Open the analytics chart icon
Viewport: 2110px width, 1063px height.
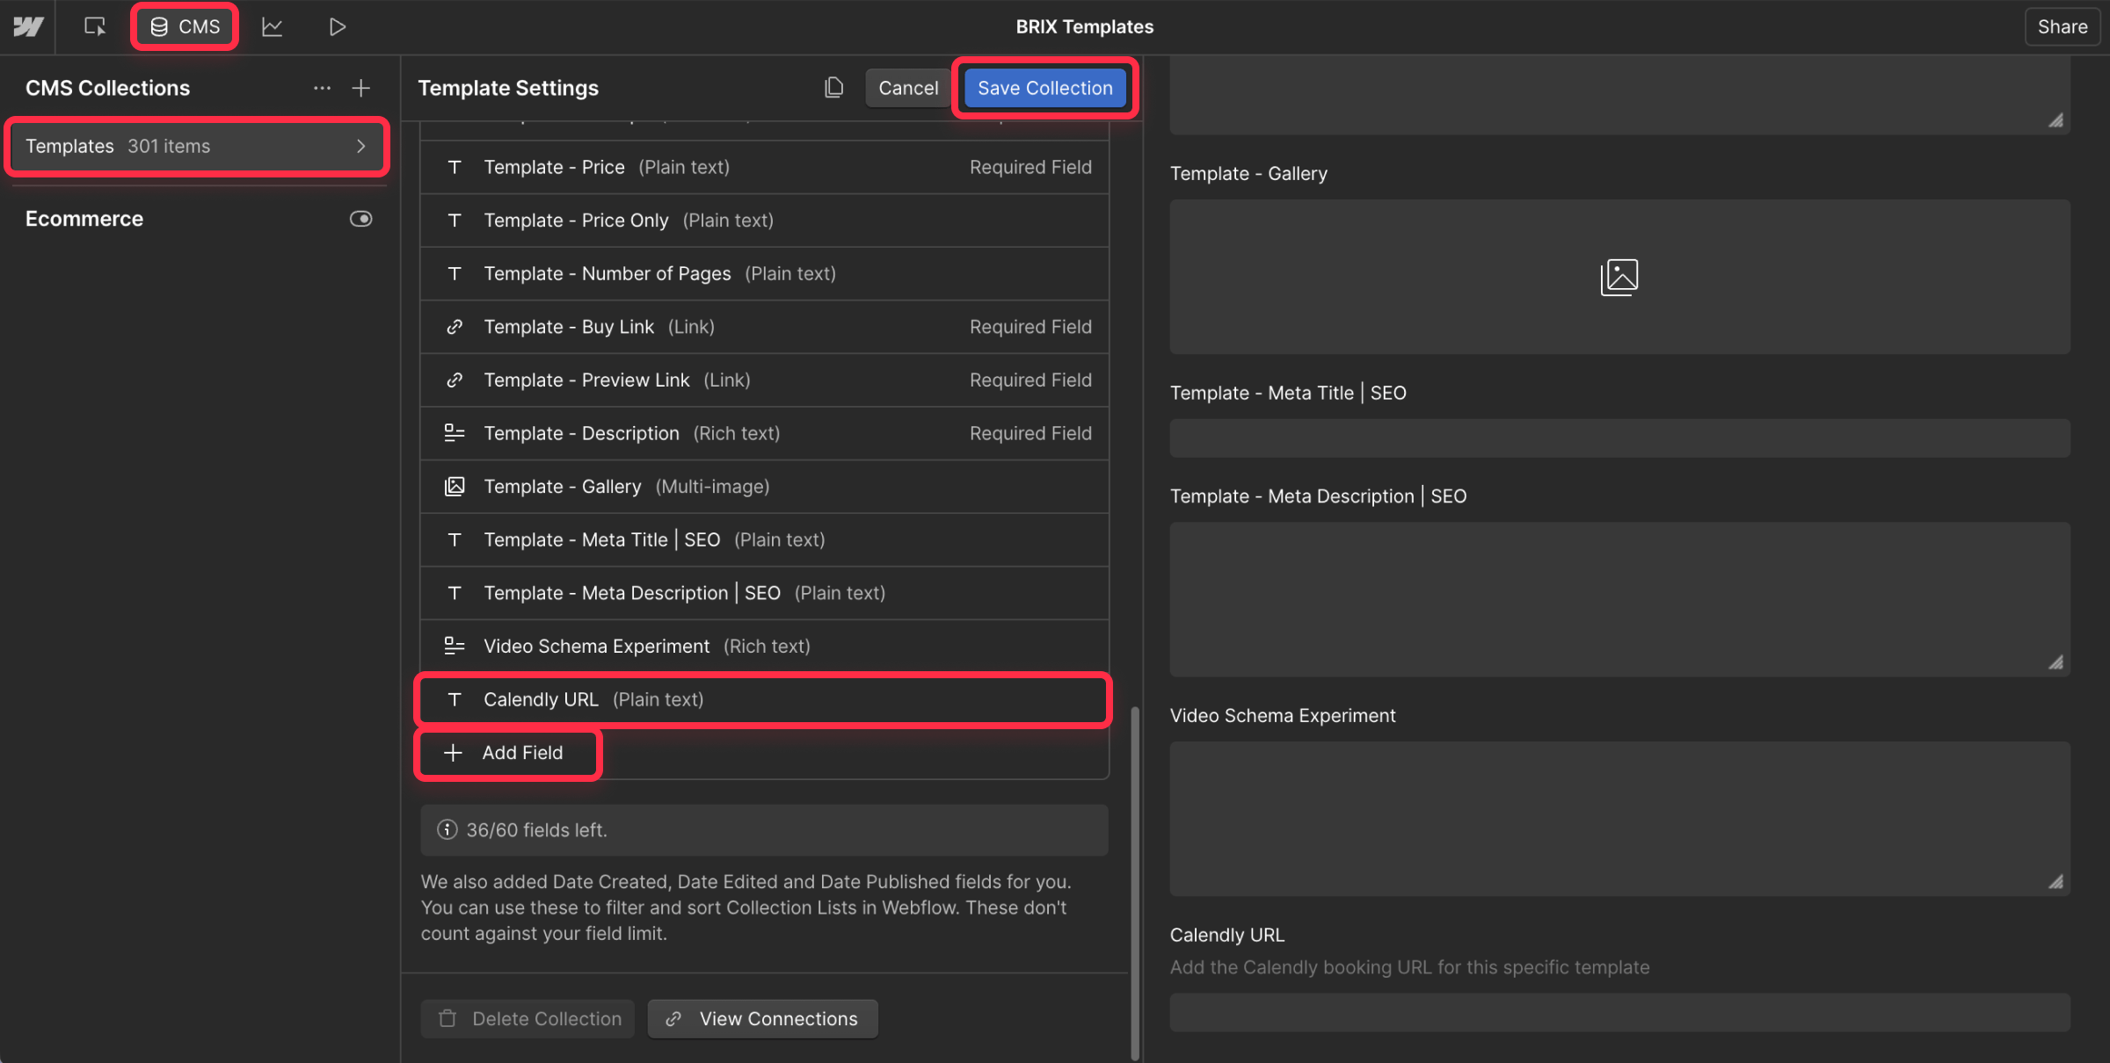(273, 26)
